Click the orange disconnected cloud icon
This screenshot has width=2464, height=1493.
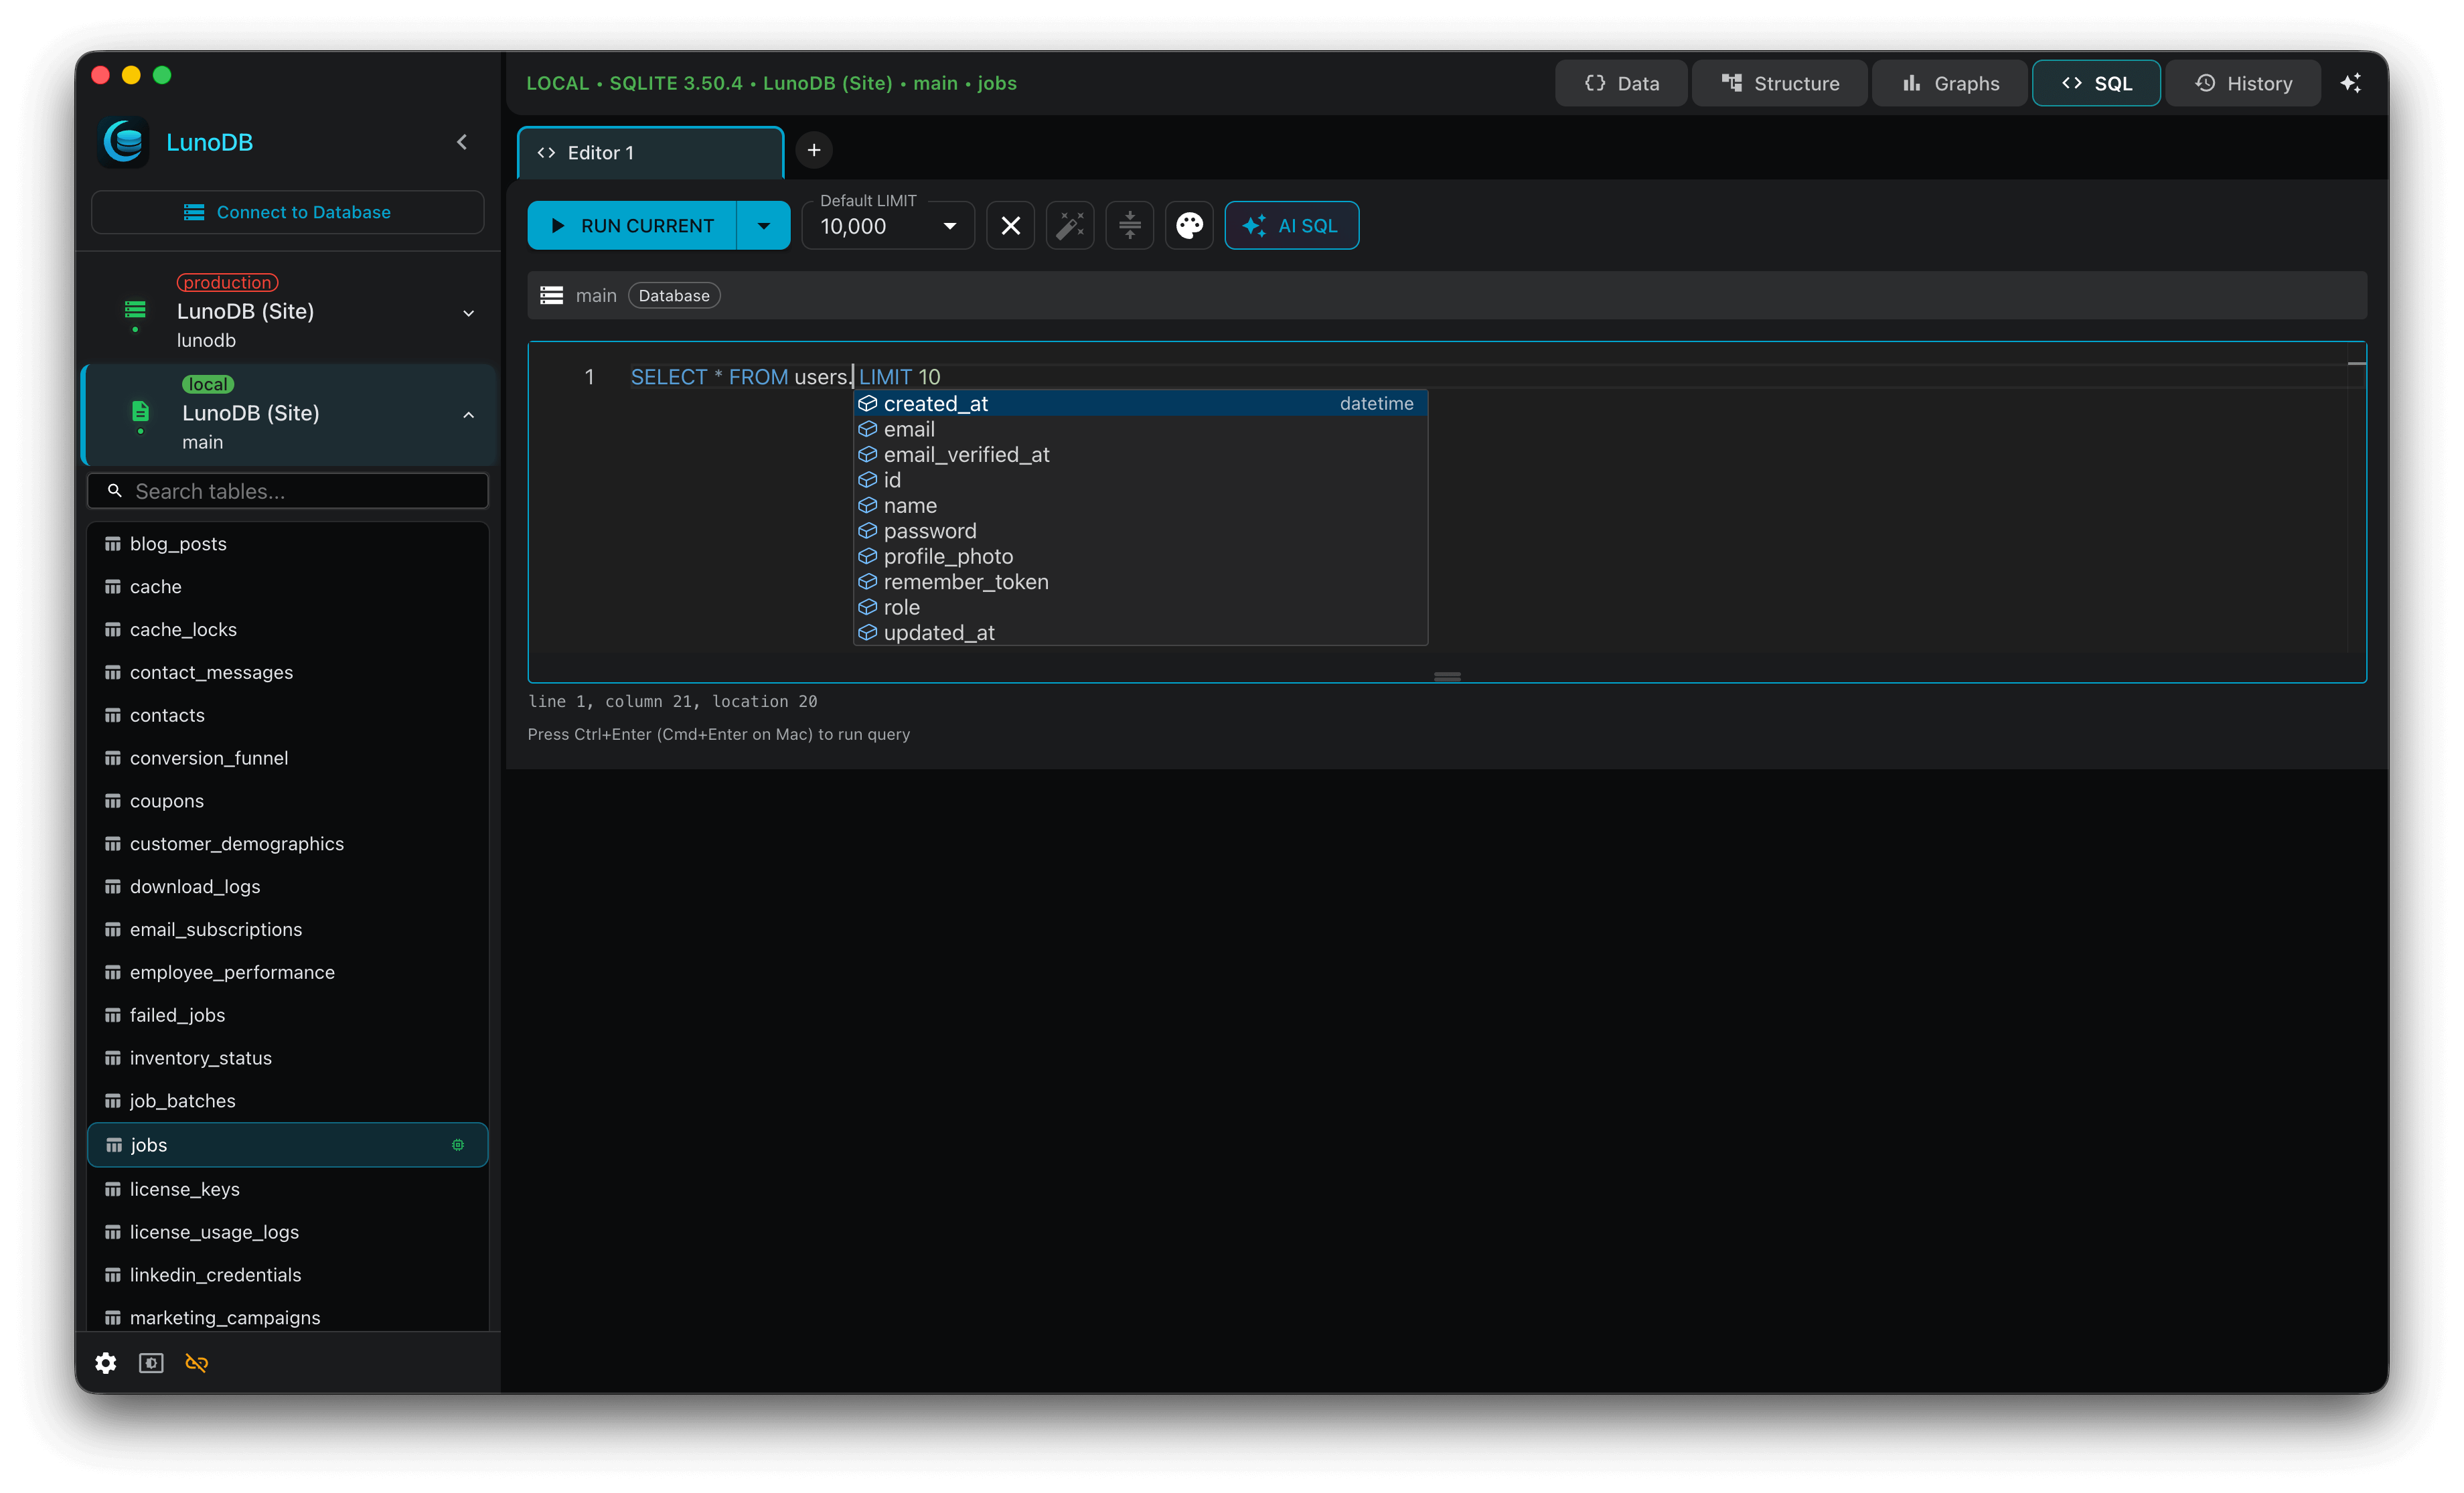point(196,1362)
